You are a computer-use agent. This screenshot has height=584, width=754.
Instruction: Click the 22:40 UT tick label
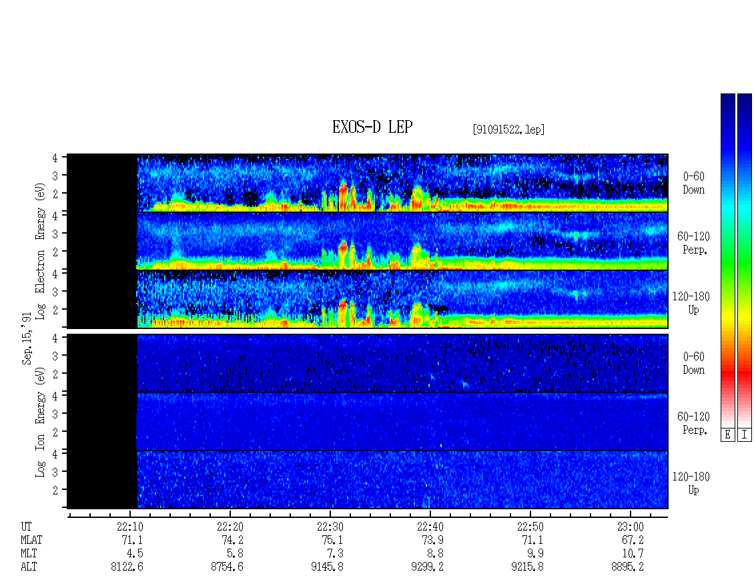pyautogui.click(x=430, y=527)
